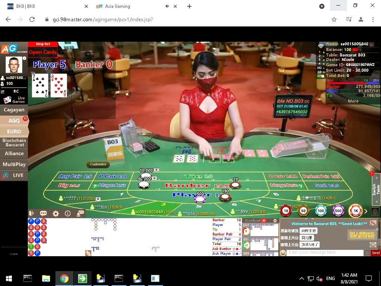381x286 pixels.
Task: Click the exit table door icon
Action: point(32,213)
